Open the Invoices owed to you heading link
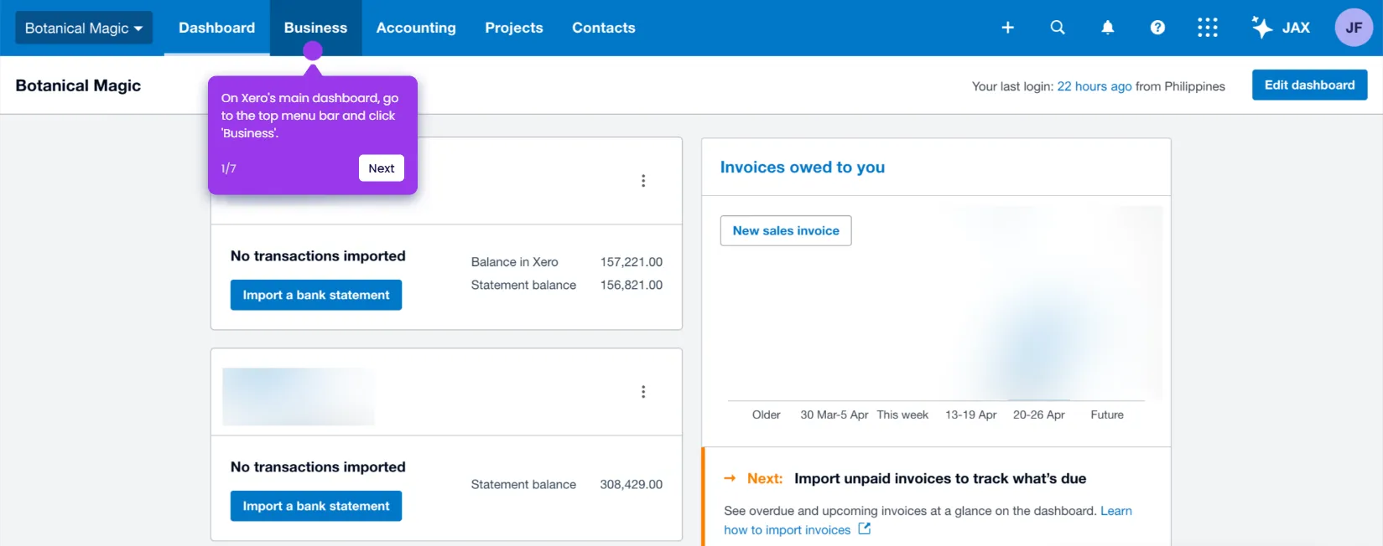The width and height of the screenshot is (1383, 546). pyautogui.click(x=803, y=167)
